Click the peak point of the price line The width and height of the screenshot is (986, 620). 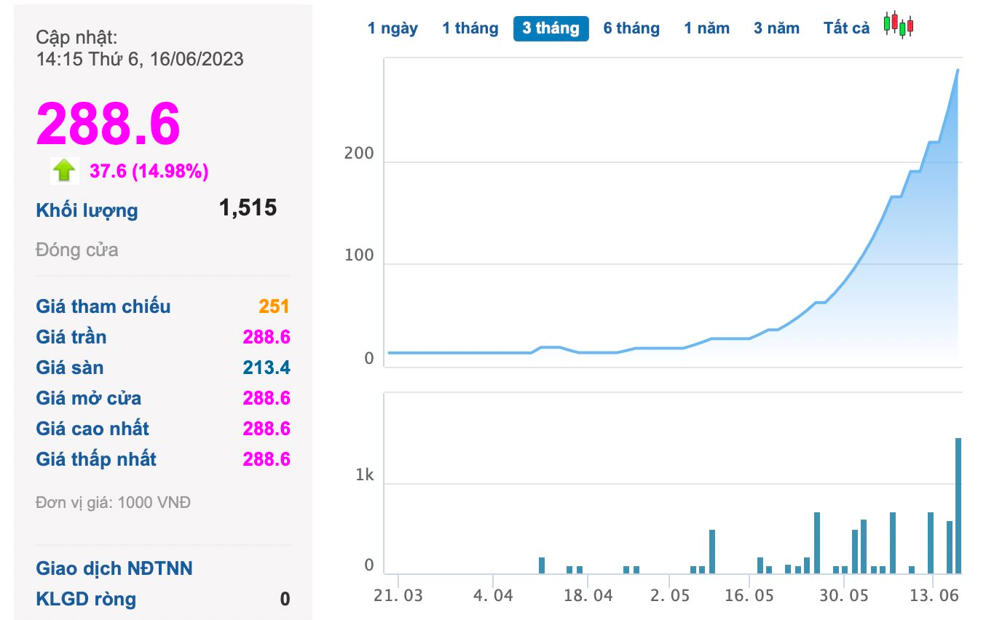point(958,70)
